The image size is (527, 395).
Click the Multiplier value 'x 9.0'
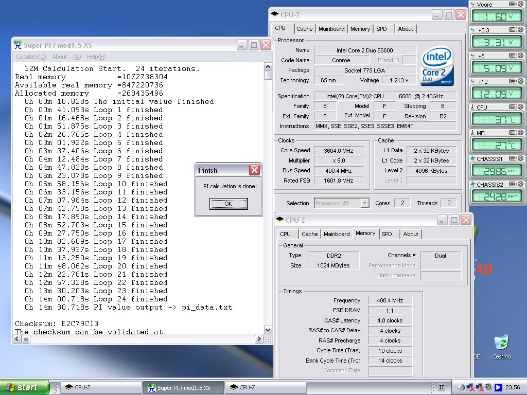tap(339, 160)
